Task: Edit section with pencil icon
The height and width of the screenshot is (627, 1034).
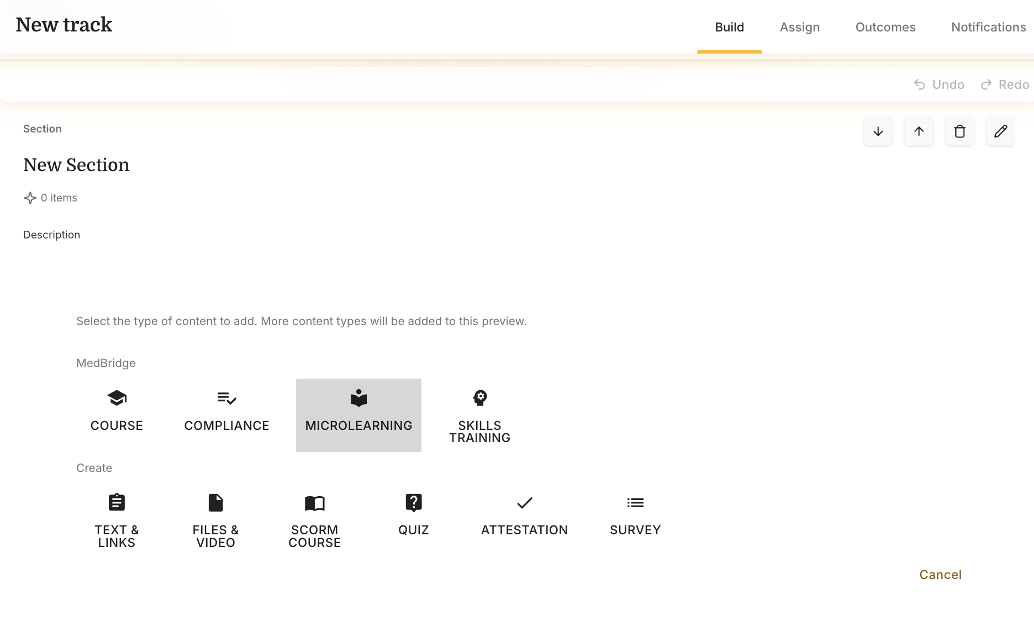Action: pos(1000,131)
